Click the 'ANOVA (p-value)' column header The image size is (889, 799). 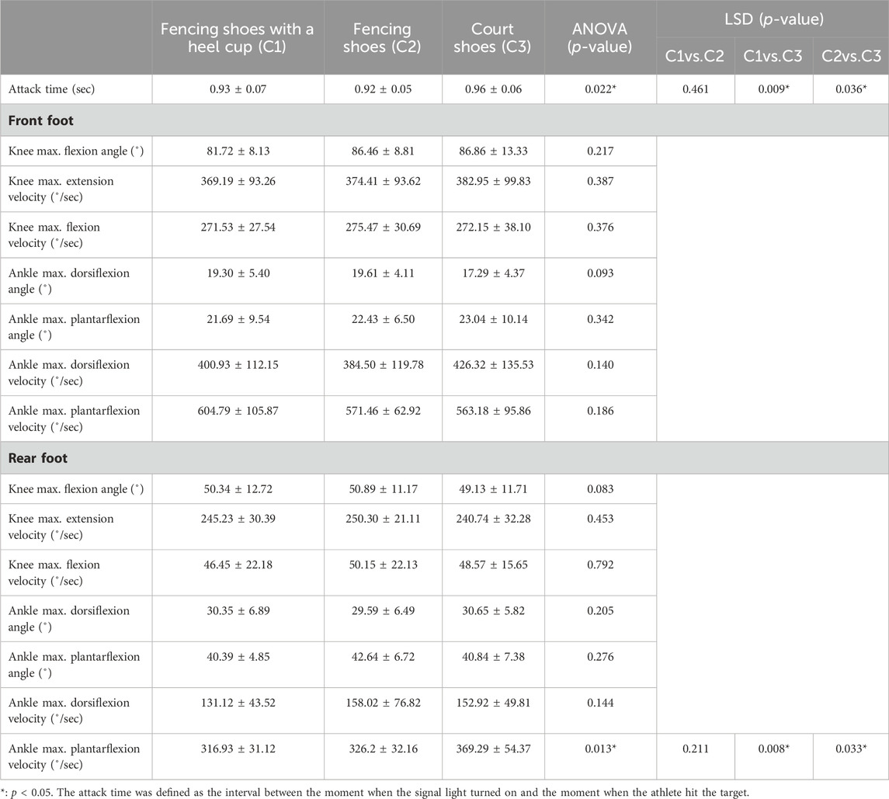[x=600, y=38]
